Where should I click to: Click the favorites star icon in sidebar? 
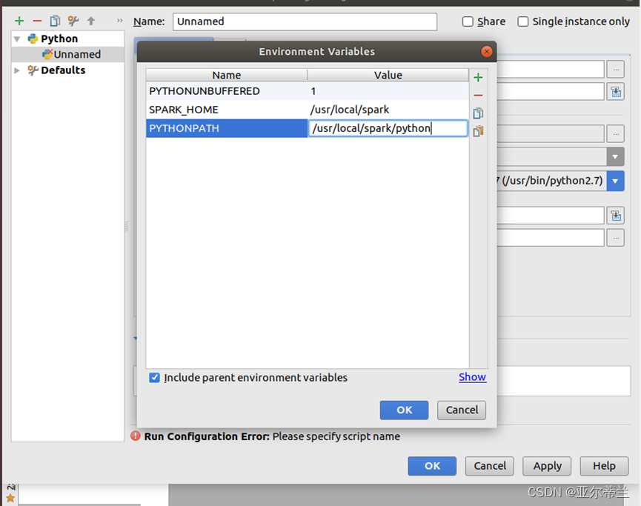click(x=10, y=498)
